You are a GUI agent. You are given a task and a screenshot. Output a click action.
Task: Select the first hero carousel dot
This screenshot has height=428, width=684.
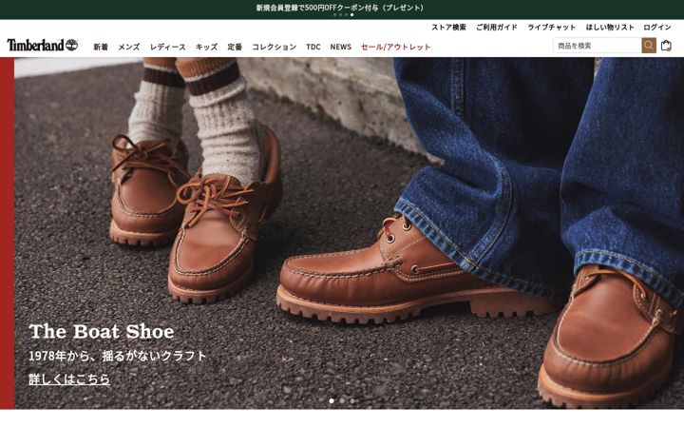tap(332, 400)
